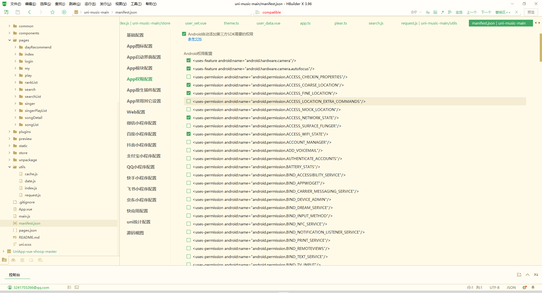Uncheck the camera.autofocus feature checkbox
This screenshot has width=542, height=293.
[189, 68]
